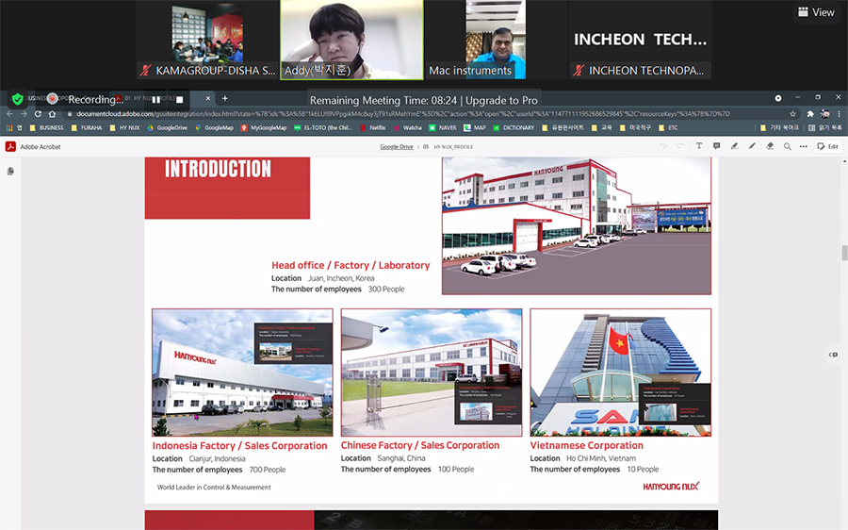This screenshot has height=530, width=848.
Task: Go back in browser history
Action: pos(9,114)
